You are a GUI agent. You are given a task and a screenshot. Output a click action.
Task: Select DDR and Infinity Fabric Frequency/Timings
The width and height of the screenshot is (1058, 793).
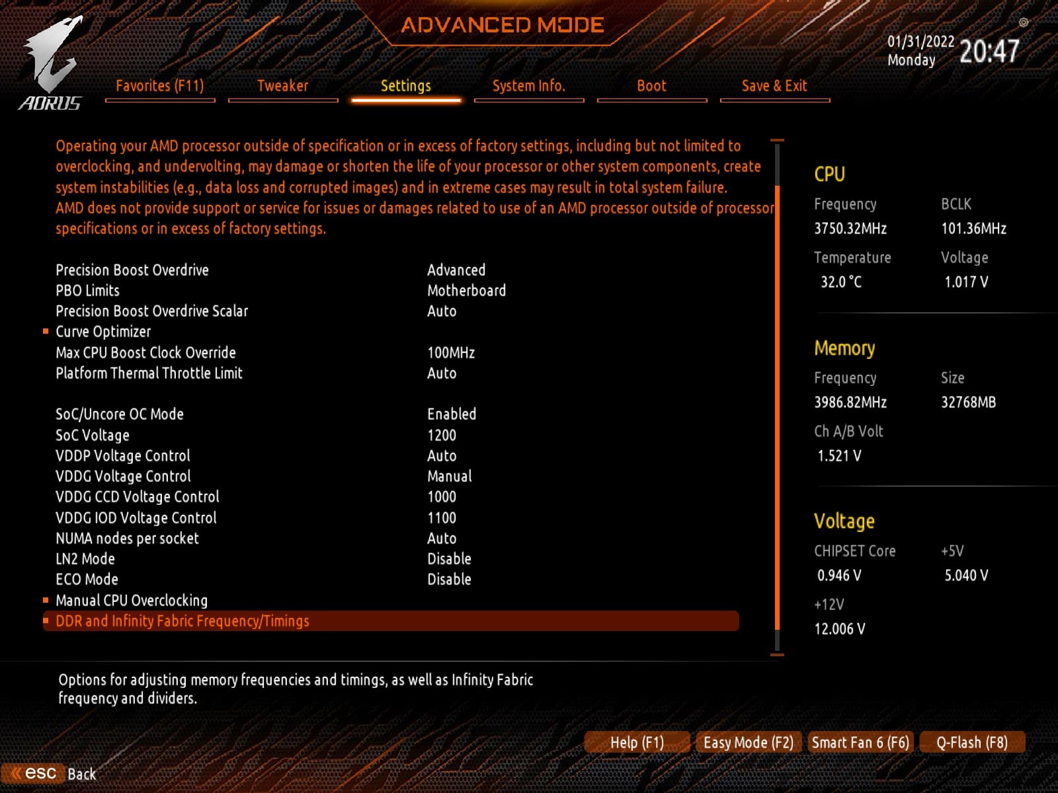[x=184, y=621]
